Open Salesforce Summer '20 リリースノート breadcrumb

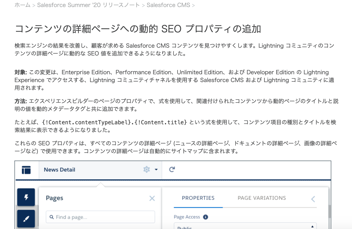tap(88, 5)
